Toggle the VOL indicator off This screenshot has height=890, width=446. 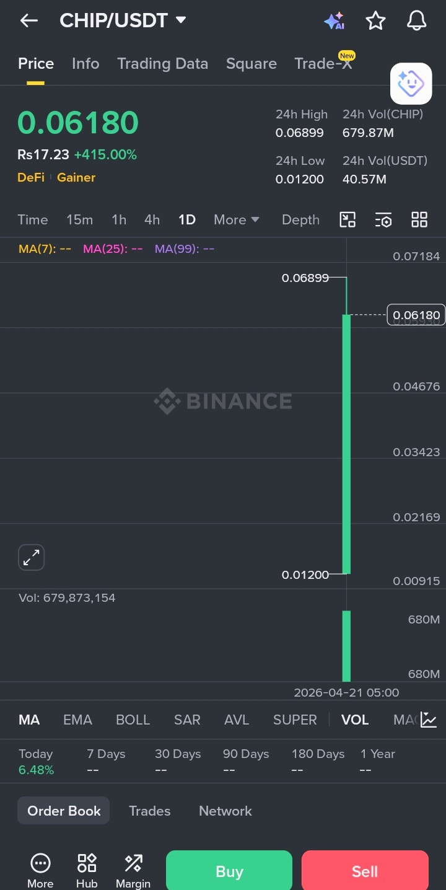(x=355, y=720)
